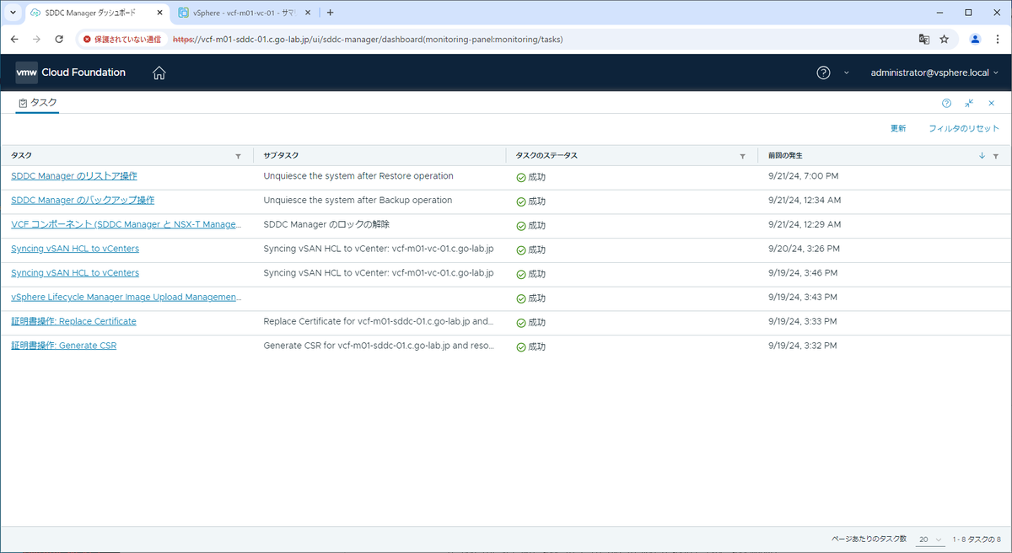Open the help question mark icon in header
The height and width of the screenshot is (553, 1012).
(824, 72)
